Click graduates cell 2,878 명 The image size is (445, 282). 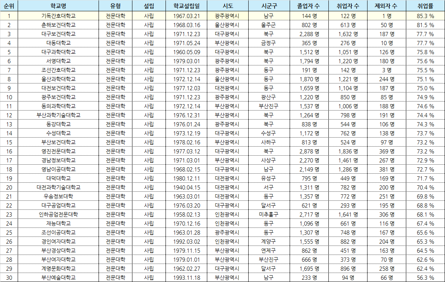(309, 152)
